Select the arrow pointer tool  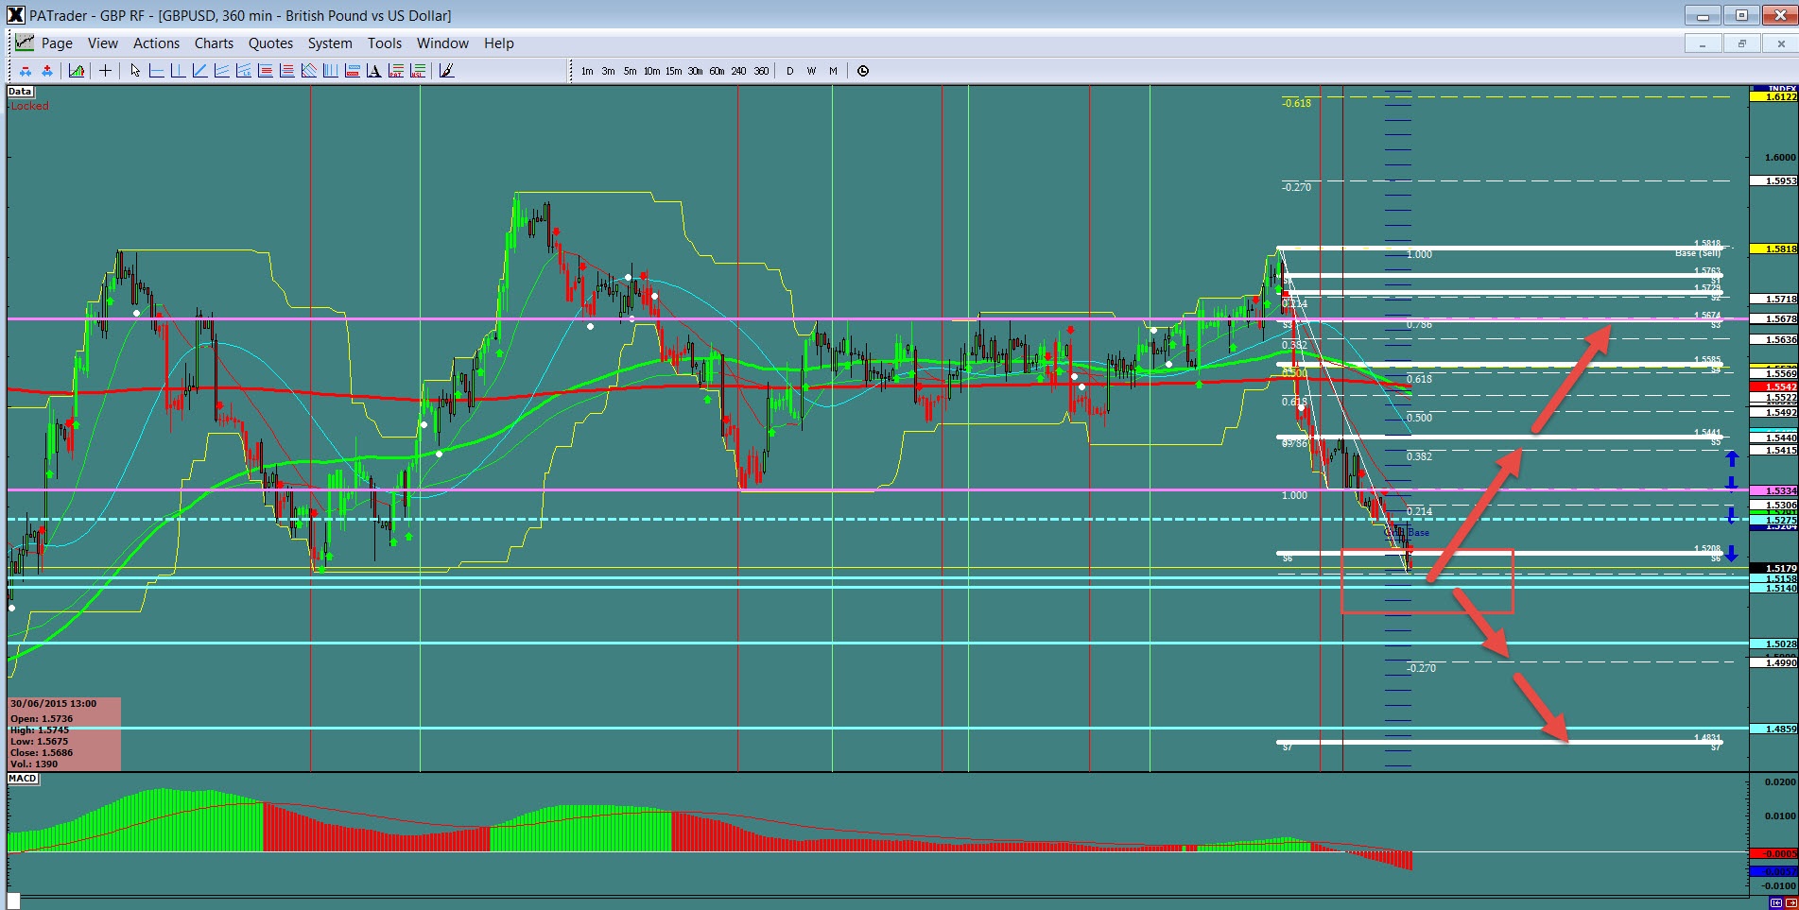(135, 71)
